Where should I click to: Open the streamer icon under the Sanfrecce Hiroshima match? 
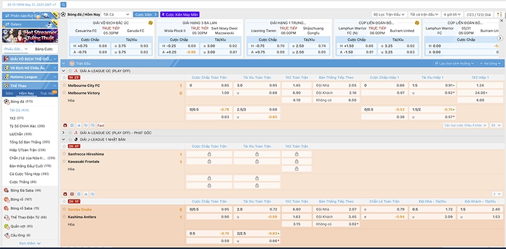click(x=65, y=194)
